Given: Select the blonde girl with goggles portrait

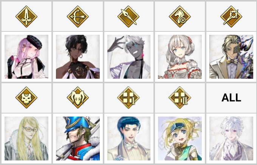Looking at the screenshot, I should (x=180, y=139).
